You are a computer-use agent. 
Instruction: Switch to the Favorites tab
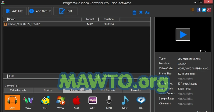[136, 90]
